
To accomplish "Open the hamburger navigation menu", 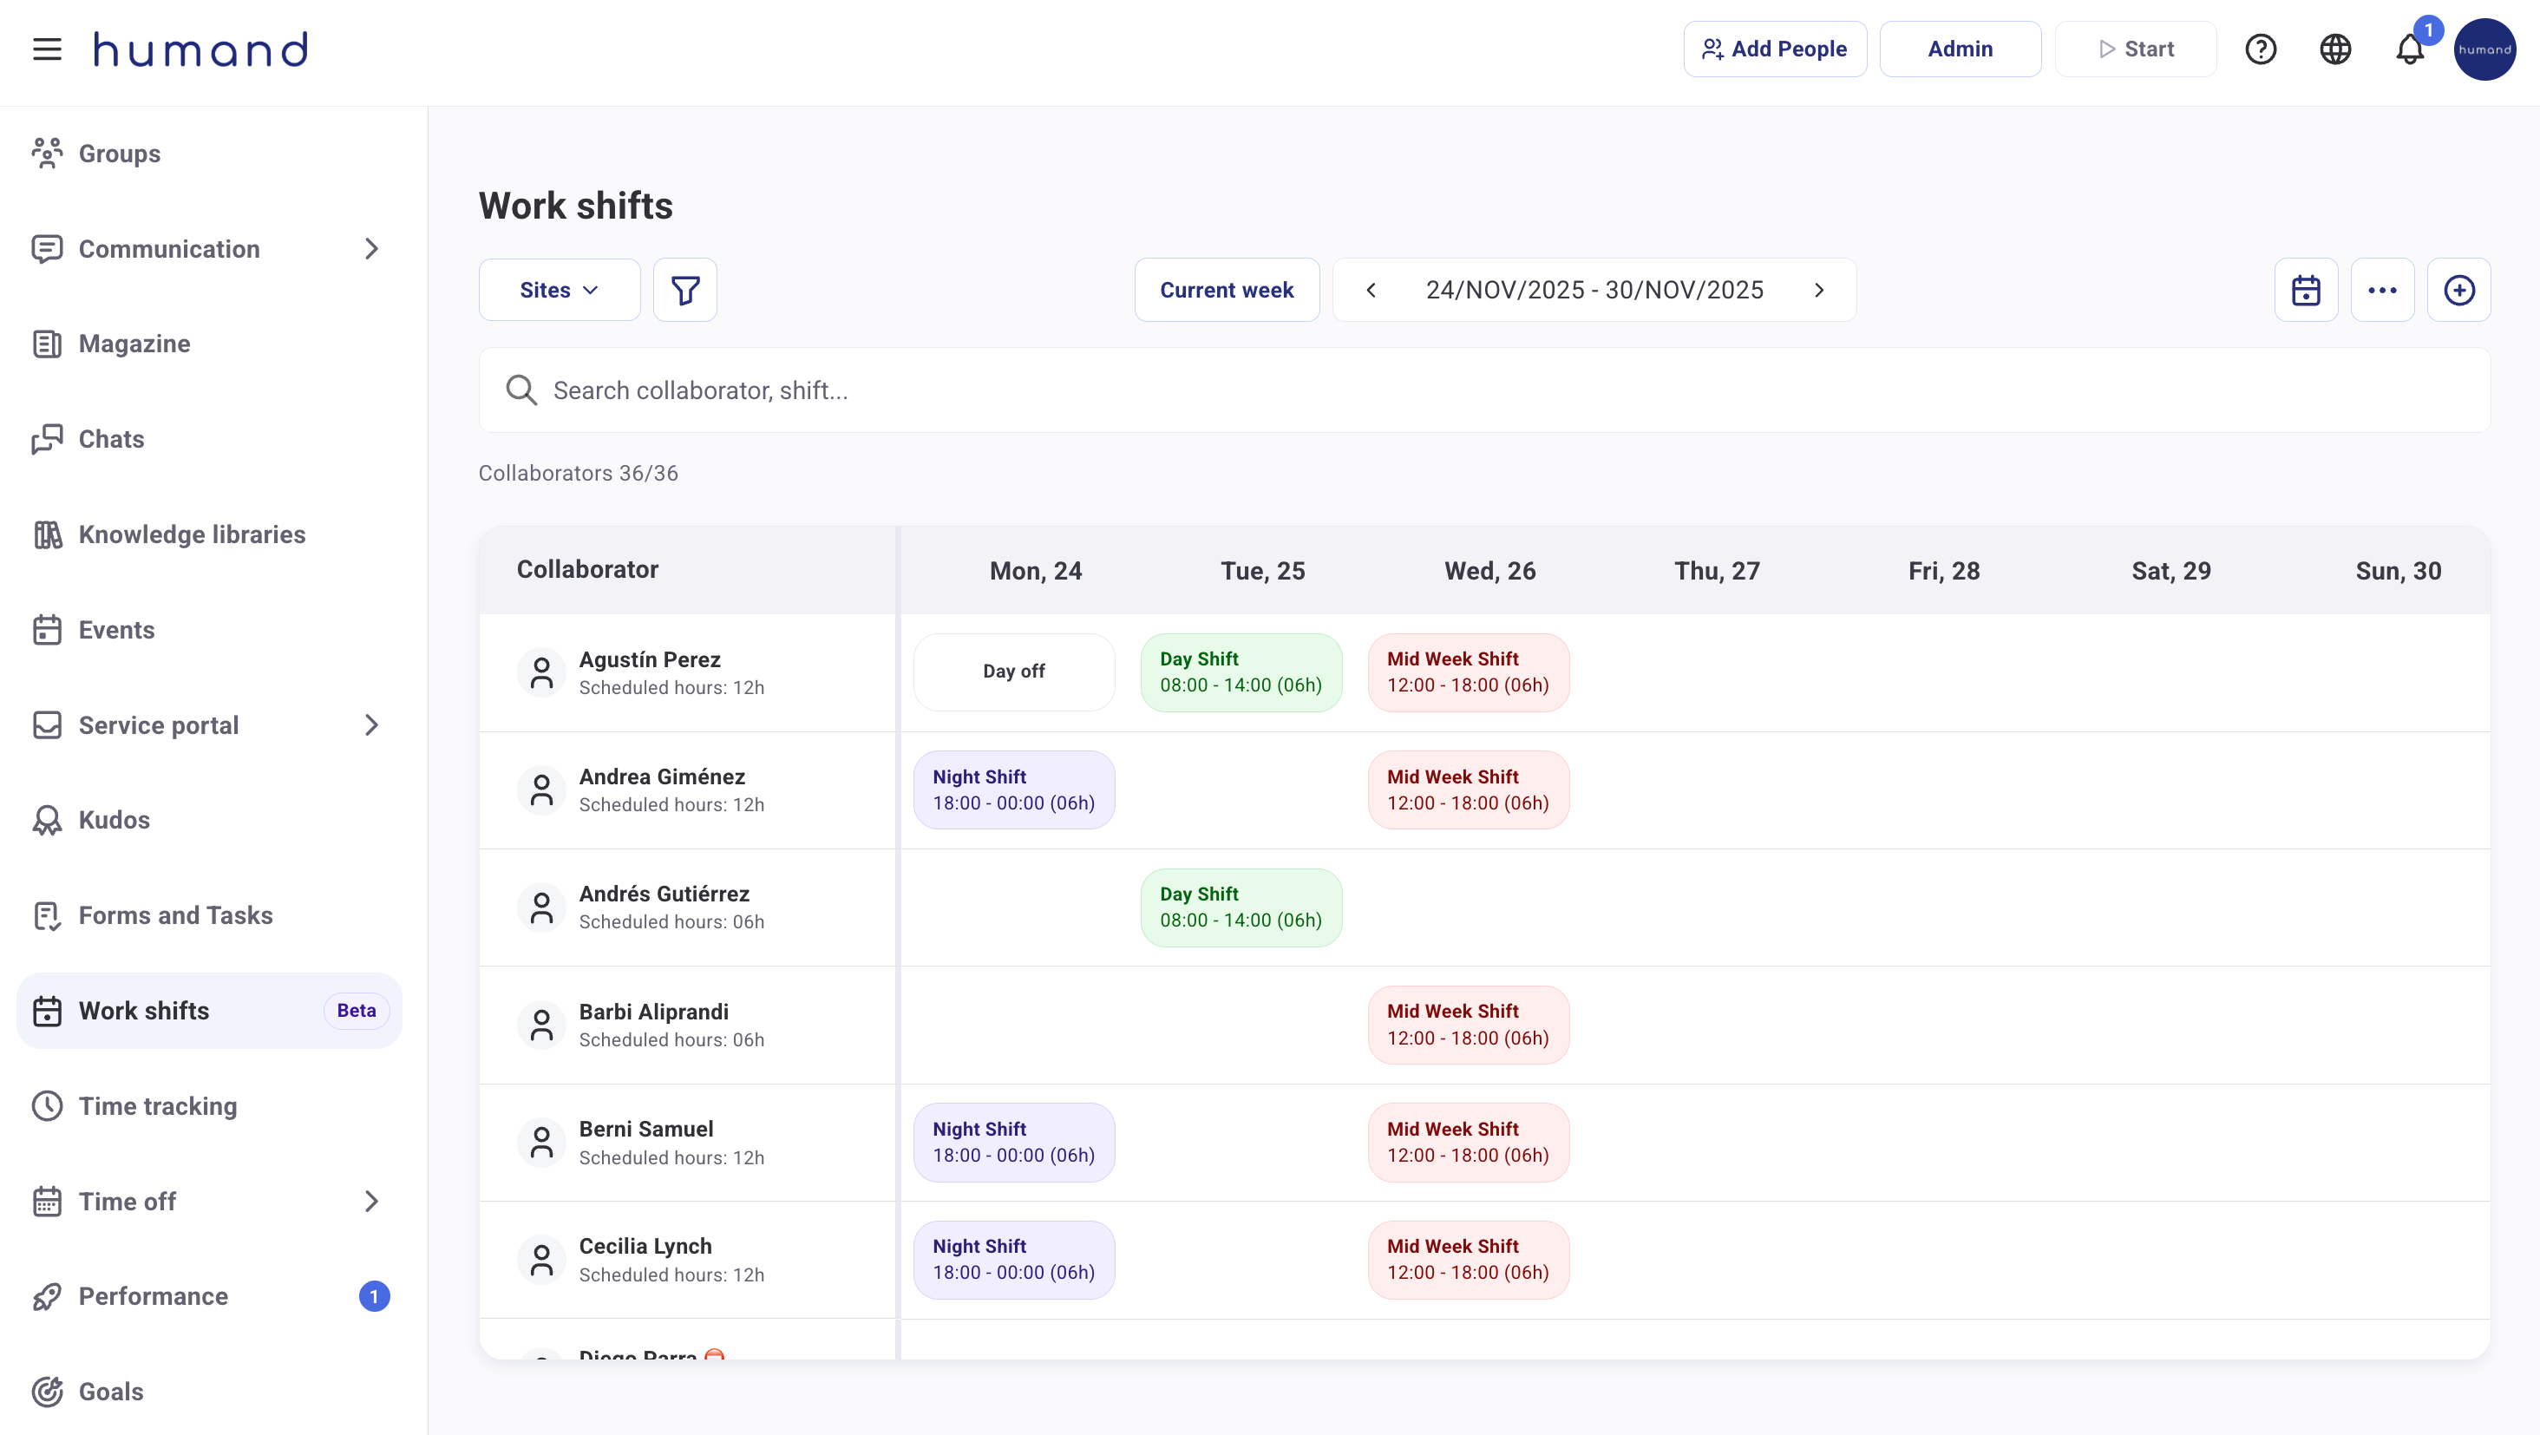I will [46, 49].
